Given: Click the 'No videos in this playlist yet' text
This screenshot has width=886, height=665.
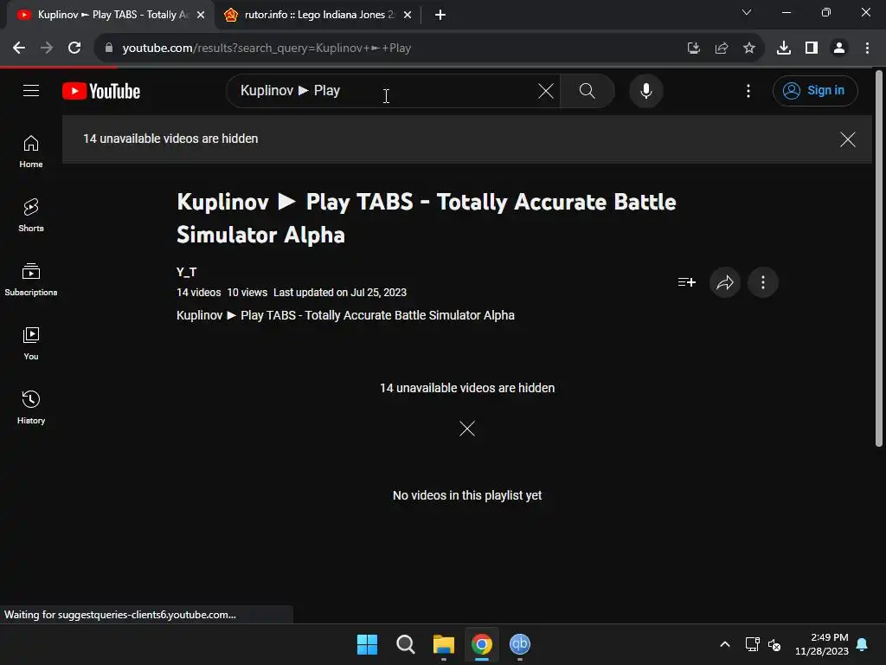Looking at the screenshot, I should tap(466, 495).
